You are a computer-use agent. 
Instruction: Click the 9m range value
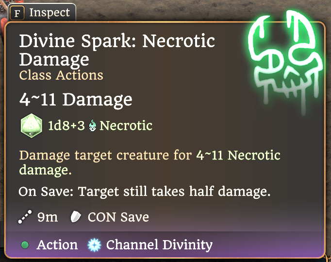click(x=48, y=217)
